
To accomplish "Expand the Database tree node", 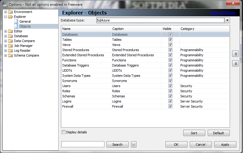I will coord(5,36).
